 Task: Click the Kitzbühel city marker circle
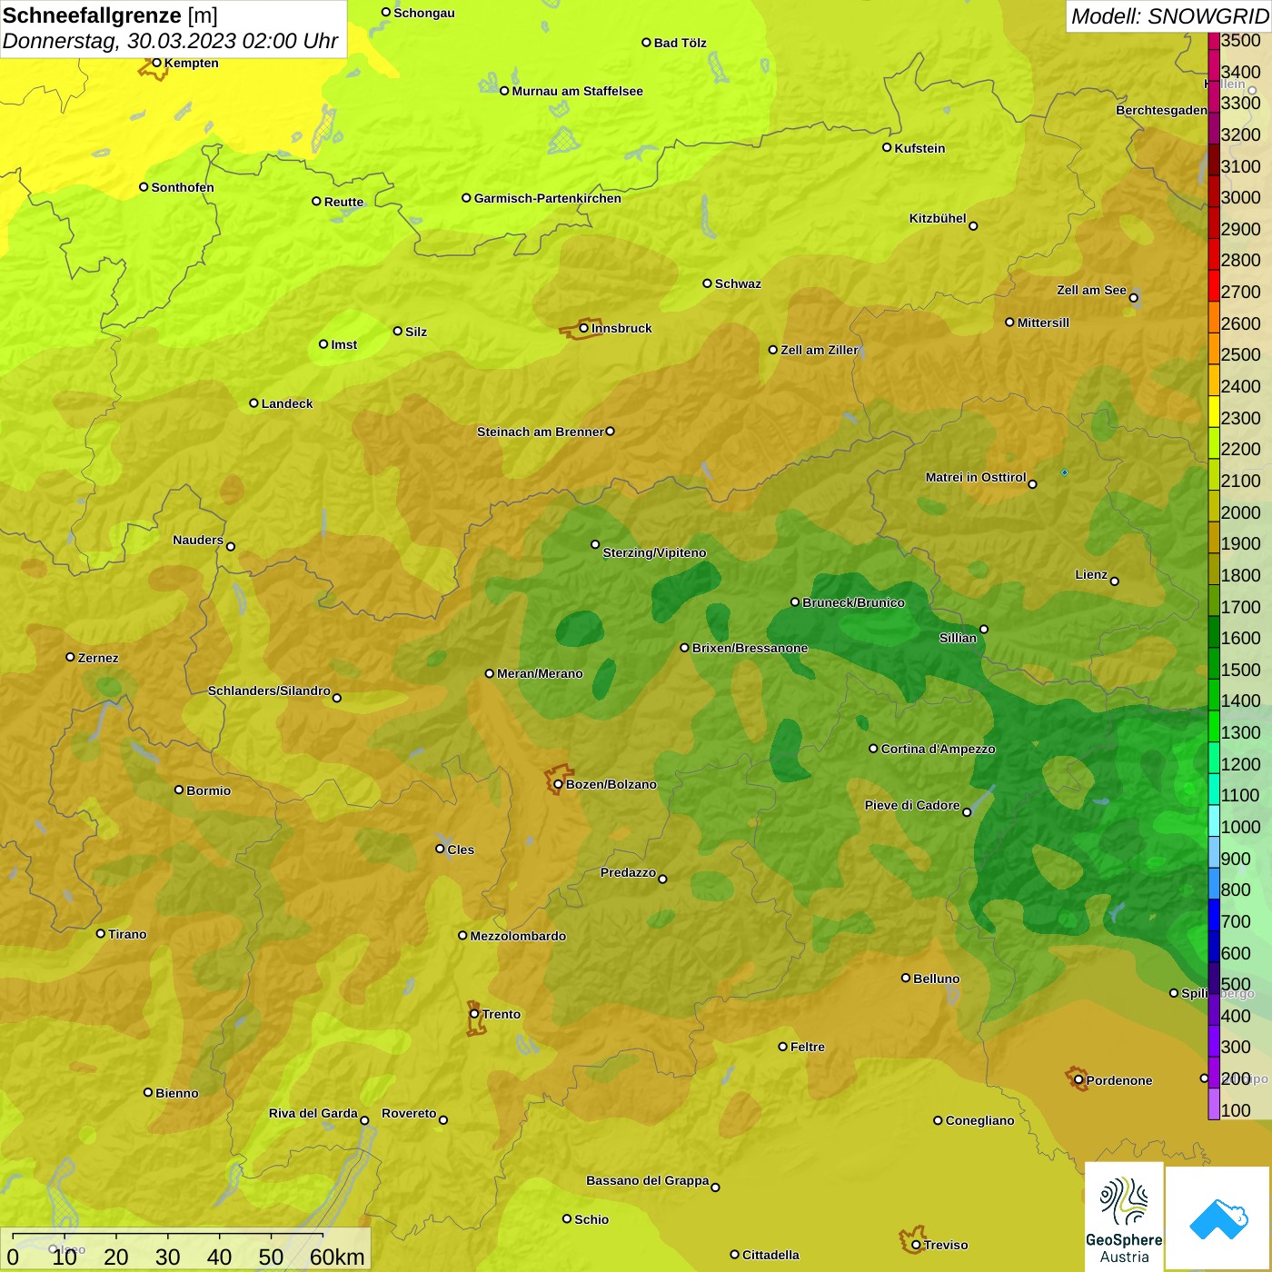click(x=973, y=226)
